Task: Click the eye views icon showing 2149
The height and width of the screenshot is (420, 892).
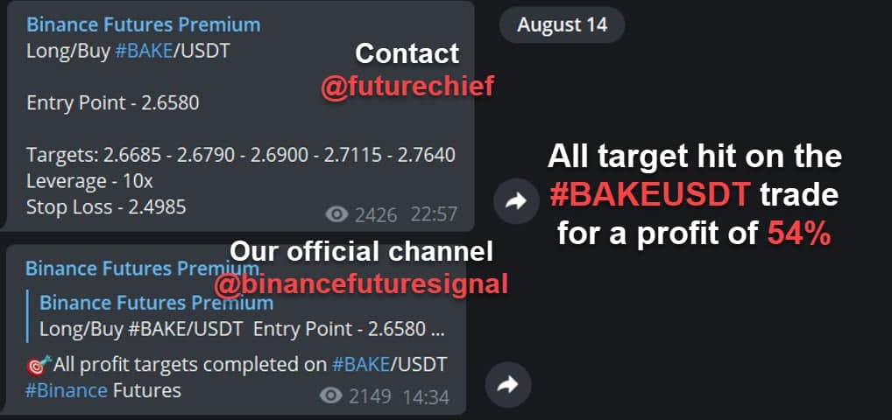Action: point(331,395)
